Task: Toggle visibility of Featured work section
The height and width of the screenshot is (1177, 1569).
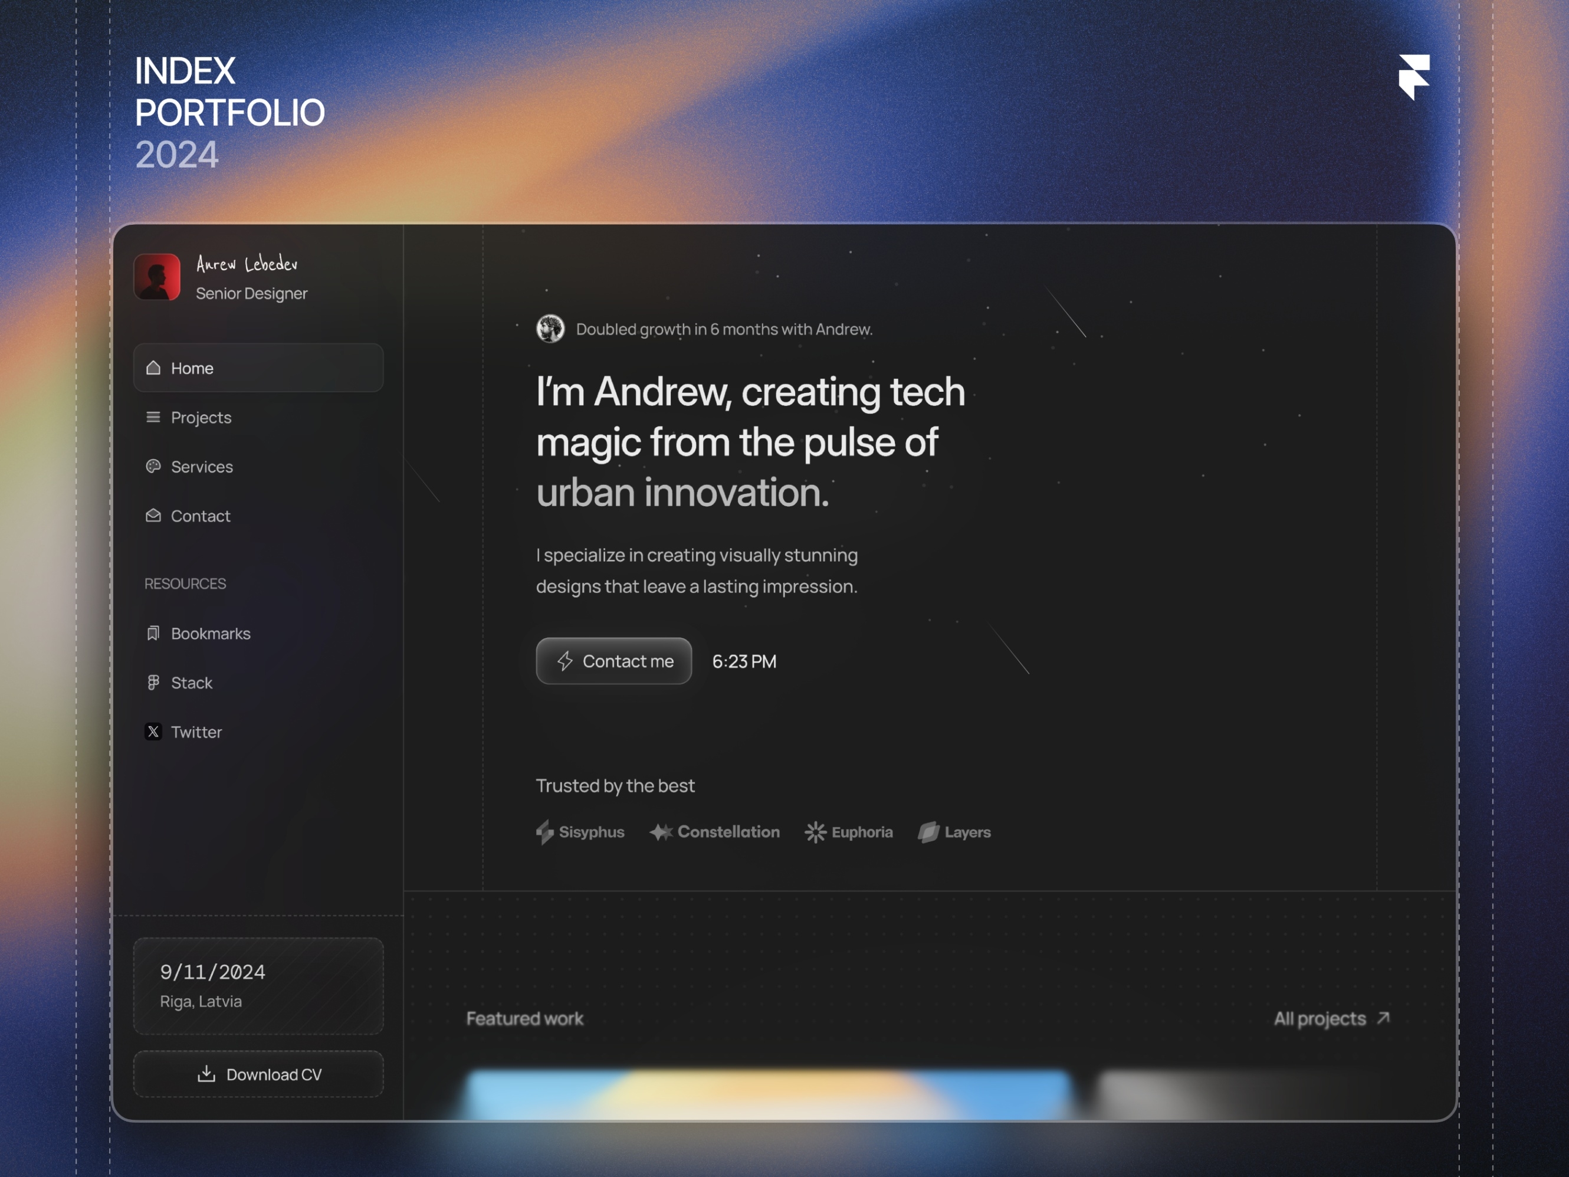Action: [524, 1019]
